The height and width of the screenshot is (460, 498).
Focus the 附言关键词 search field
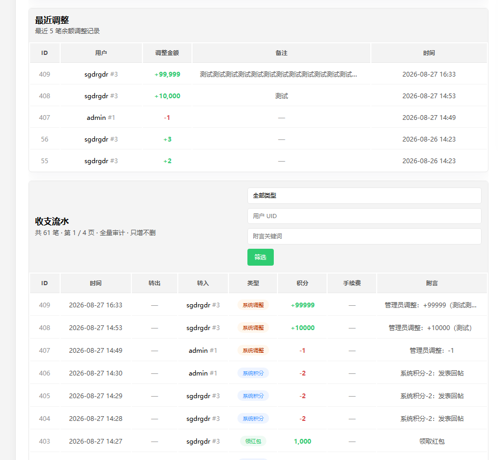coord(365,236)
